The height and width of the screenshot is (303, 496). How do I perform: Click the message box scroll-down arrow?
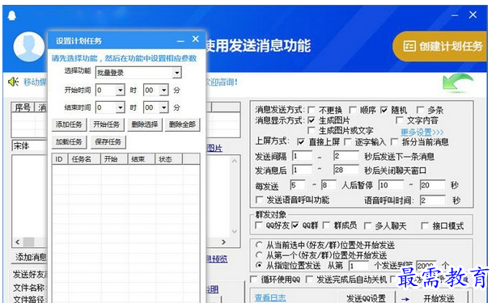pyautogui.click(x=234, y=231)
